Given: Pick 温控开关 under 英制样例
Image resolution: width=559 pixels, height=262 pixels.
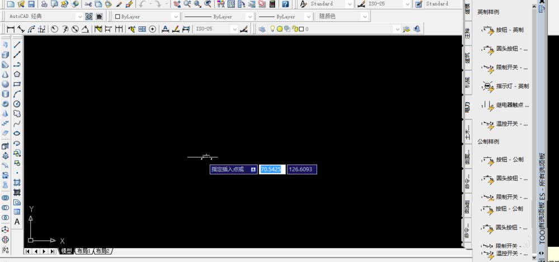Looking at the screenshot, I should tap(505, 124).
